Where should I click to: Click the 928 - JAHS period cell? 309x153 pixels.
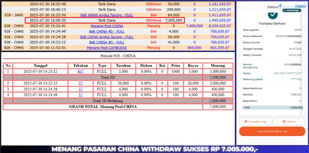[14, 15]
